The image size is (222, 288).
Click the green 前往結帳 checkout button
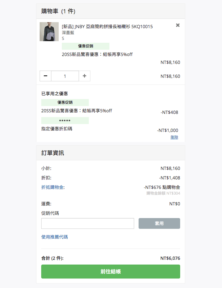click(x=111, y=272)
